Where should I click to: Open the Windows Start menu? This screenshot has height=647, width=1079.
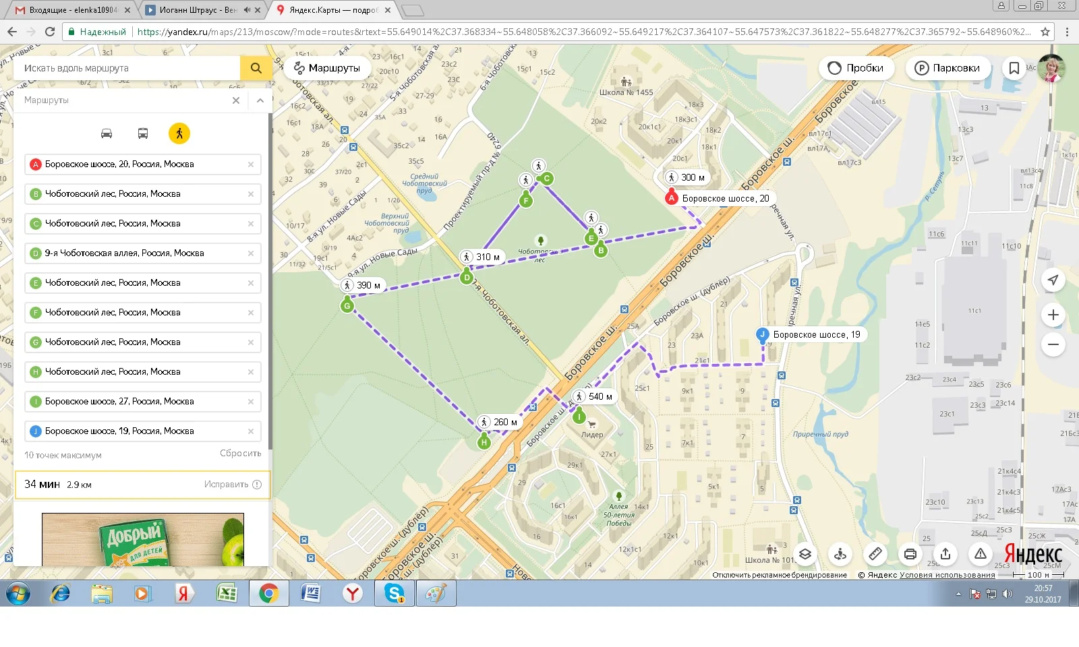(18, 594)
